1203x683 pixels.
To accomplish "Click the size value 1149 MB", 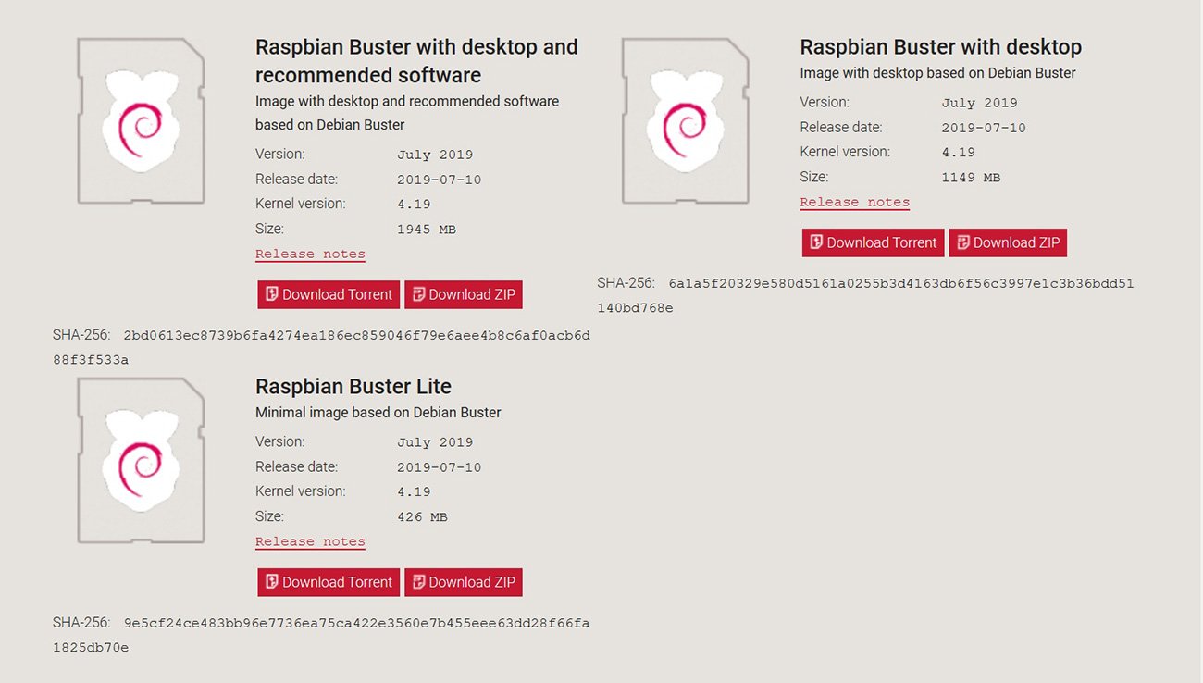I will (x=971, y=178).
